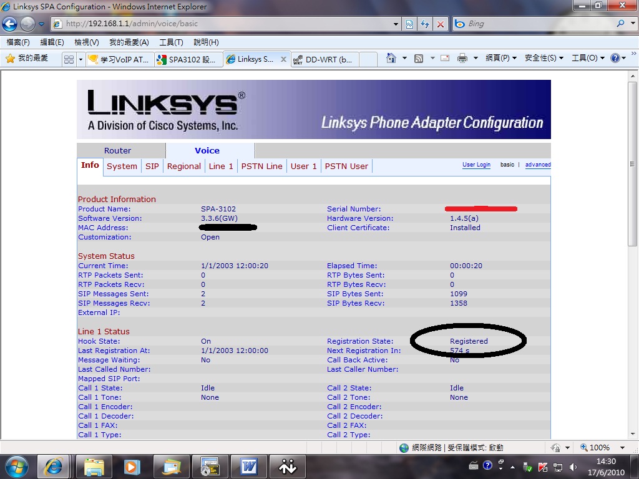Click the Read Mail icon

click(445, 58)
